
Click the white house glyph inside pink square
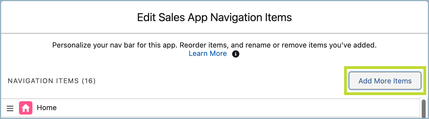tap(26, 108)
